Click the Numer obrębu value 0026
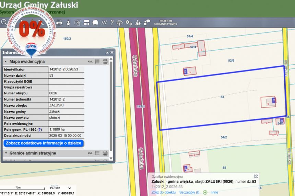This screenshot has width=295, height=196. pos(53,93)
